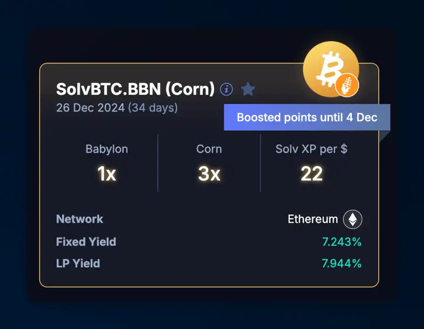Image resolution: width=424 pixels, height=329 pixels.
Task: Click the Babylon 1x multiplier value
Action: [x=106, y=174]
